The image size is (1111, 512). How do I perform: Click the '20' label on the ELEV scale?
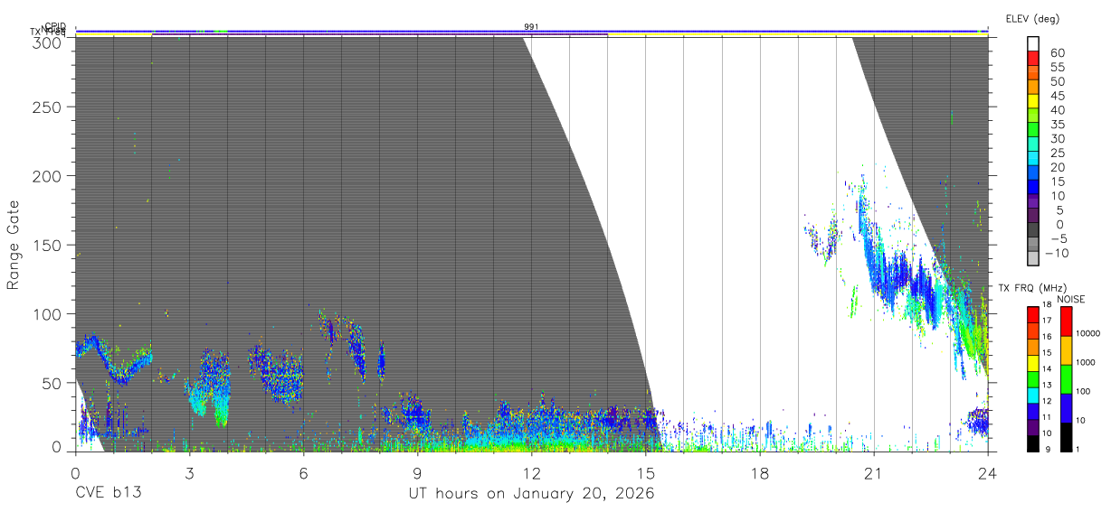click(1057, 168)
